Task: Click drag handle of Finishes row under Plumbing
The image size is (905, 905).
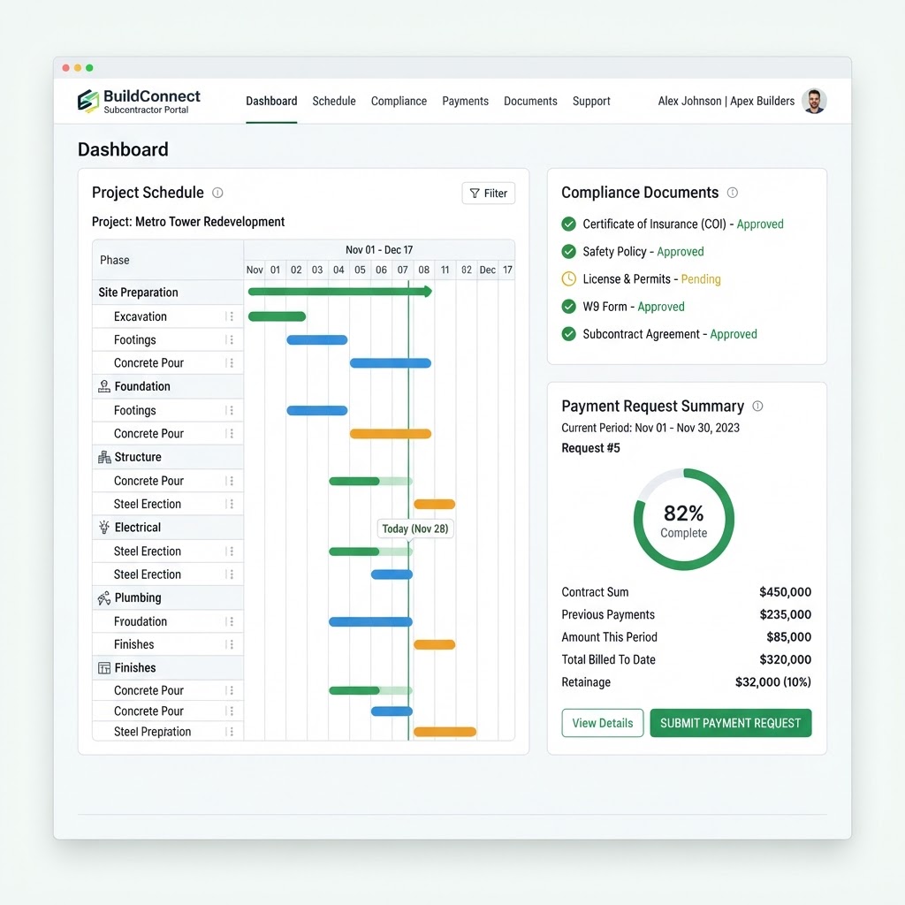Action: coord(230,644)
